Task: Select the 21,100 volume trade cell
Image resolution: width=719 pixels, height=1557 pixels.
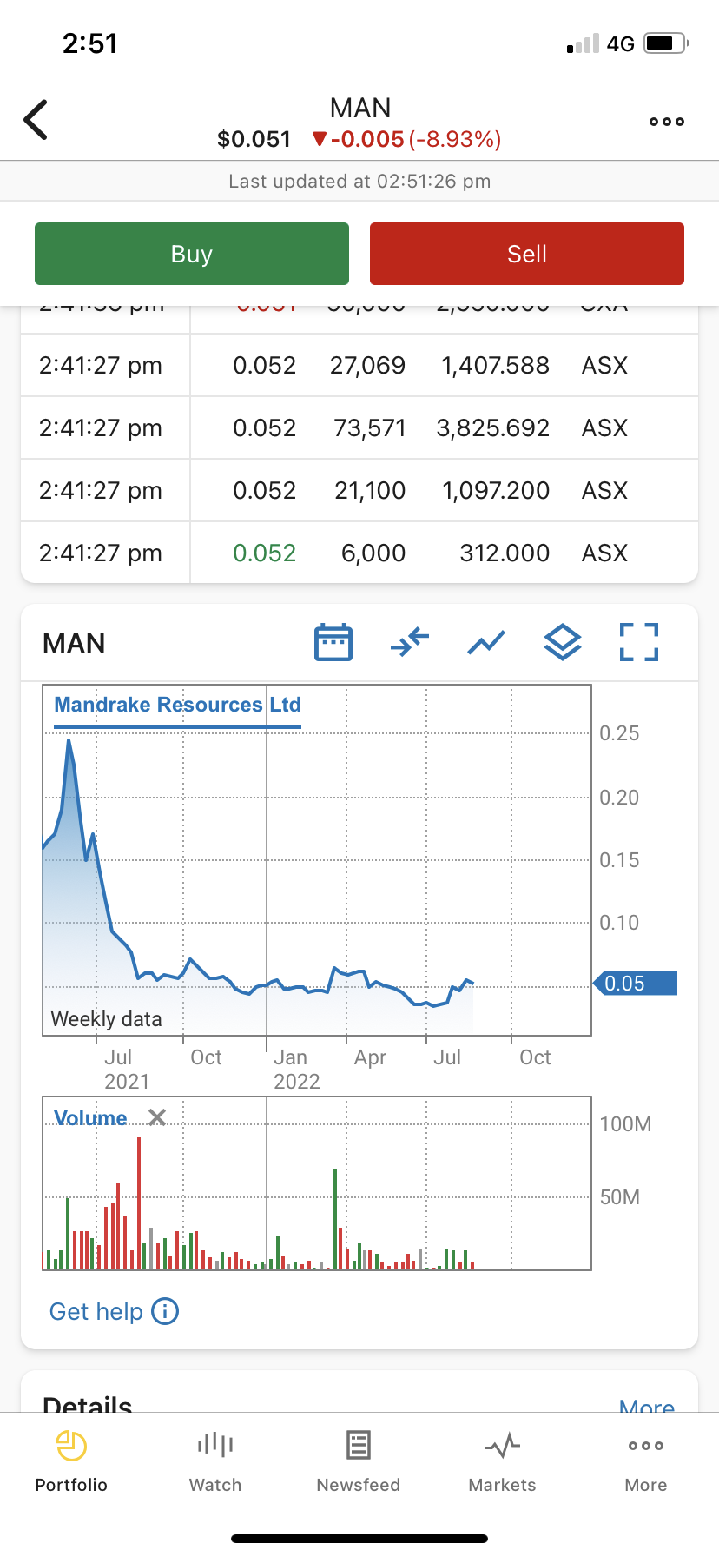Action: click(x=370, y=491)
